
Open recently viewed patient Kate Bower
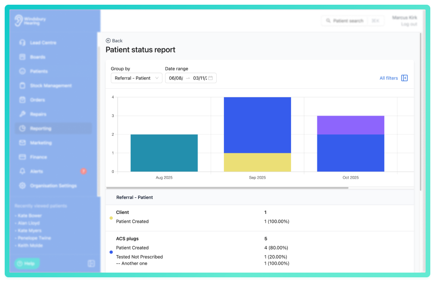click(30, 215)
